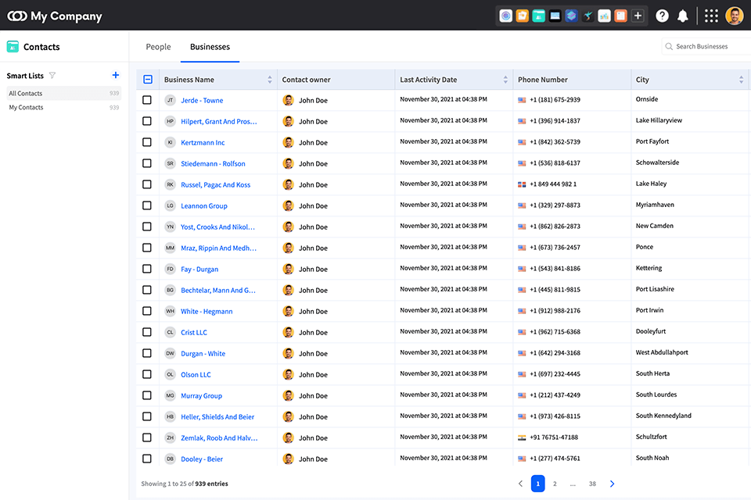751x500 pixels.
Task: Check the Stiedemann - Rolfson row checkbox
Action: (147, 163)
